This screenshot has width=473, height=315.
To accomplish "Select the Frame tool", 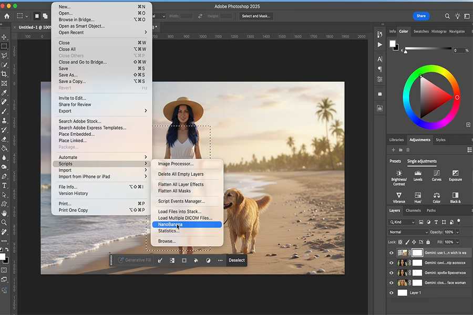I will (x=4, y=83).
